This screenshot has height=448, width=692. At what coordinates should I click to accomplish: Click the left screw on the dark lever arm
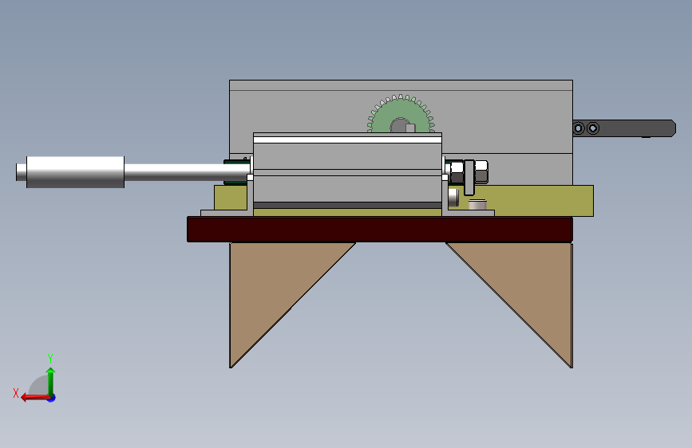(579, 128)
